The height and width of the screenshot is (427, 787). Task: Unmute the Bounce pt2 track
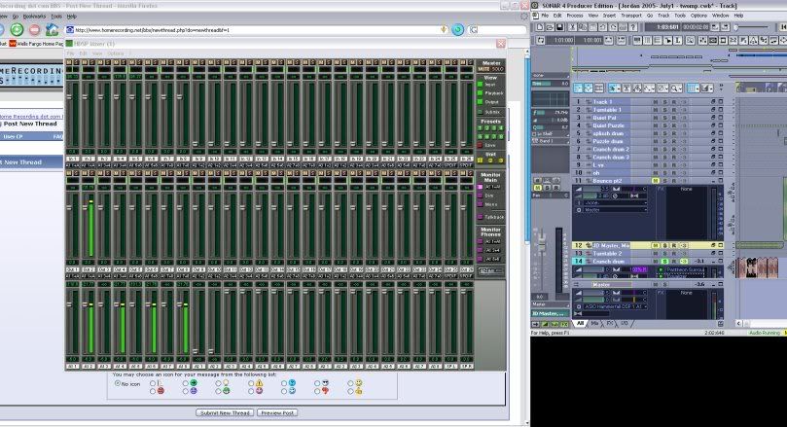click(x=656, y=181)
